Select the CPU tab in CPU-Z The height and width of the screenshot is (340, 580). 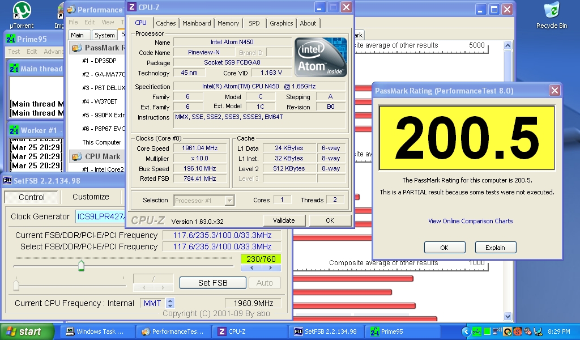pyautogui.click(x=140, y=23)
